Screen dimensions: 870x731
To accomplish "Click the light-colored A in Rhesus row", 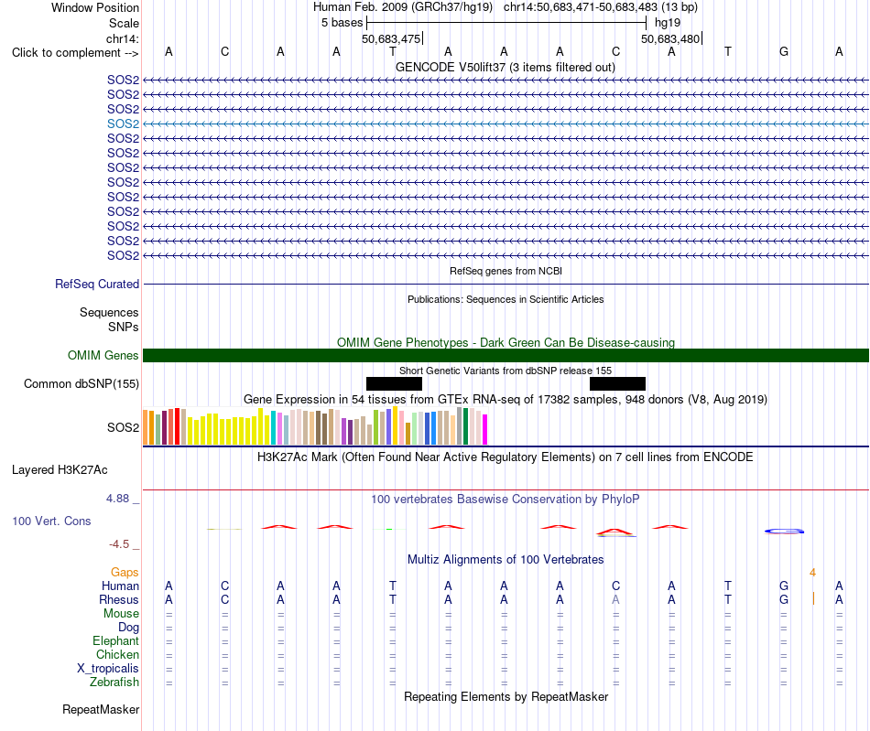I will click(x=616, y=599).
